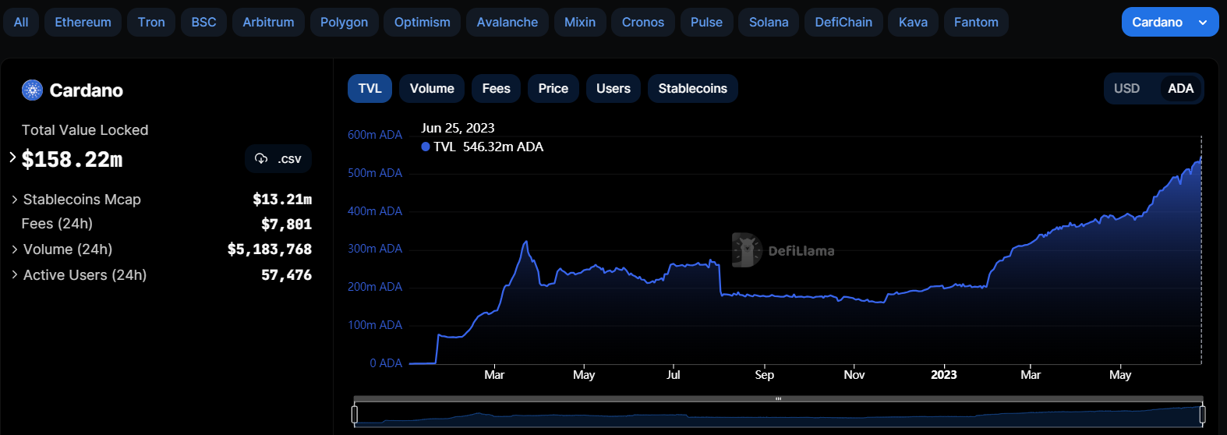Click the right handle of the range slider
Screen dimensions: 1227x435
(x=1202, y=414)
